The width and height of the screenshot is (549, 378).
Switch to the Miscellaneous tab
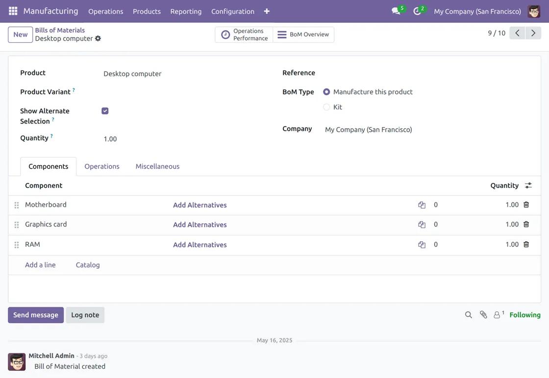(x=157, y=167)
